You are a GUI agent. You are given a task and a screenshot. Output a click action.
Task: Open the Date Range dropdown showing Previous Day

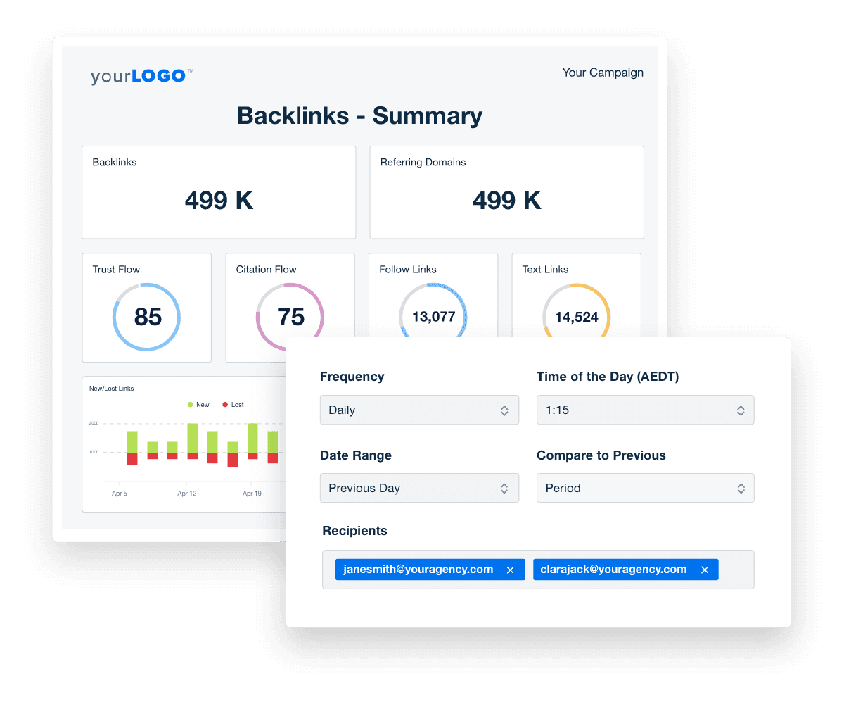click(419, 488)
